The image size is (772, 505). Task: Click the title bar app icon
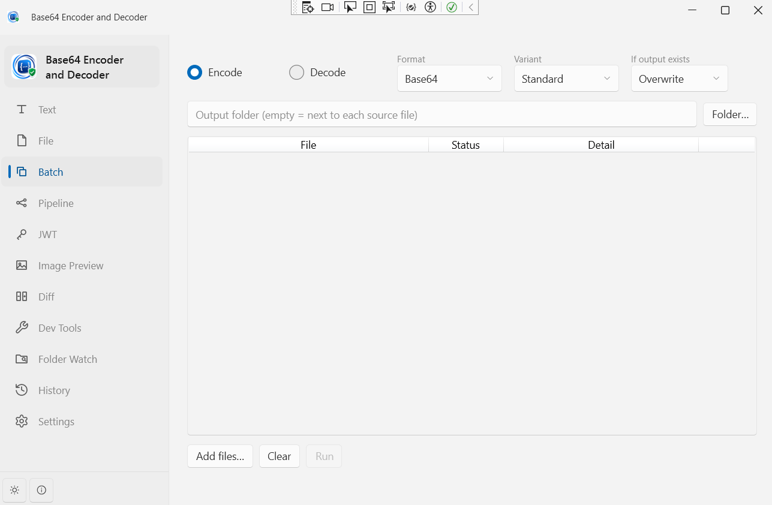point(13,17)
